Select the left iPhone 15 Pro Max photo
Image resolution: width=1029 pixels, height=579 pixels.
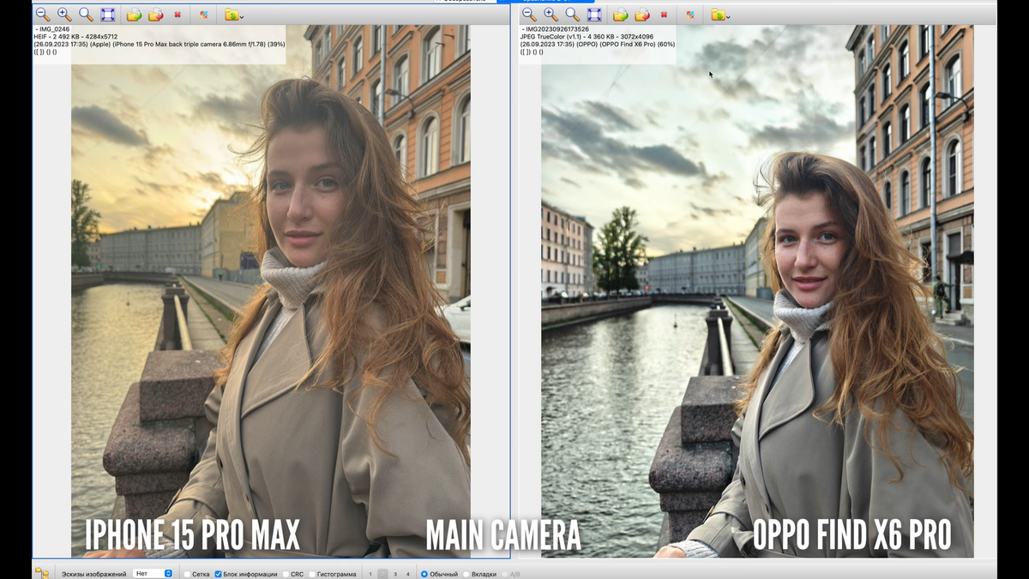(x=271, y=292)
